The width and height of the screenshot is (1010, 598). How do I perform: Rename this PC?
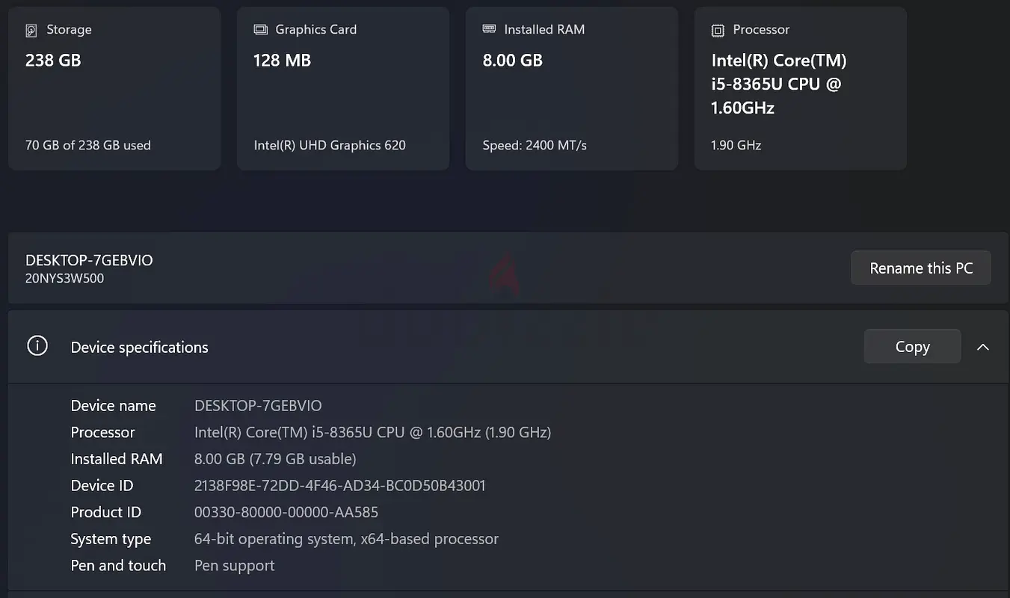point(921,268)
